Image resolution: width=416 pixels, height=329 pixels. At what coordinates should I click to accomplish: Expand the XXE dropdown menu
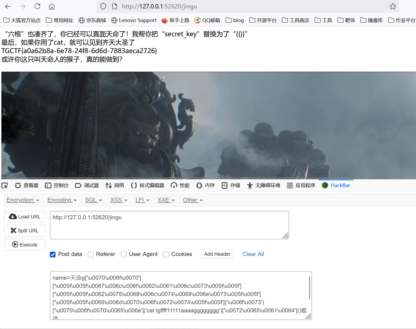coord(166,200)
